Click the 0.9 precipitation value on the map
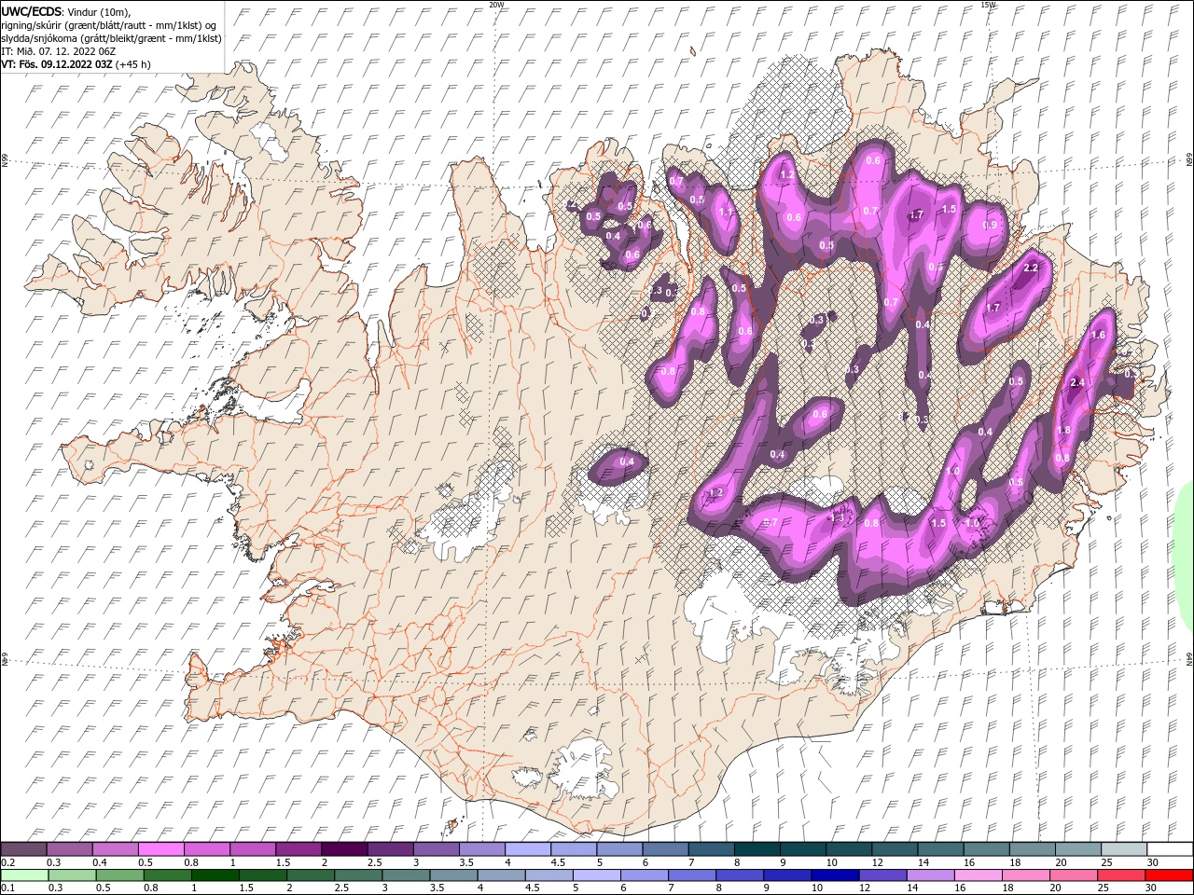The height and width of the screenshot is (895, 1194). [x=990, y=225]
